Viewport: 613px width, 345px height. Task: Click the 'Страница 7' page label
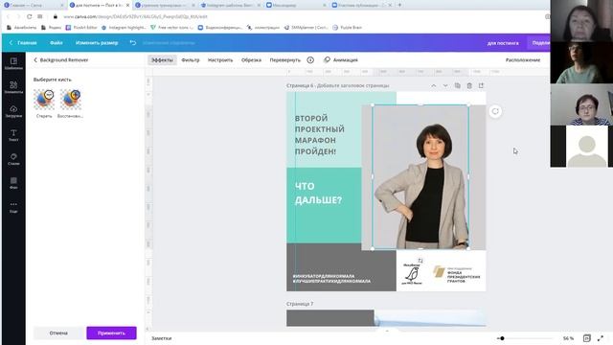tap(300, 304)
